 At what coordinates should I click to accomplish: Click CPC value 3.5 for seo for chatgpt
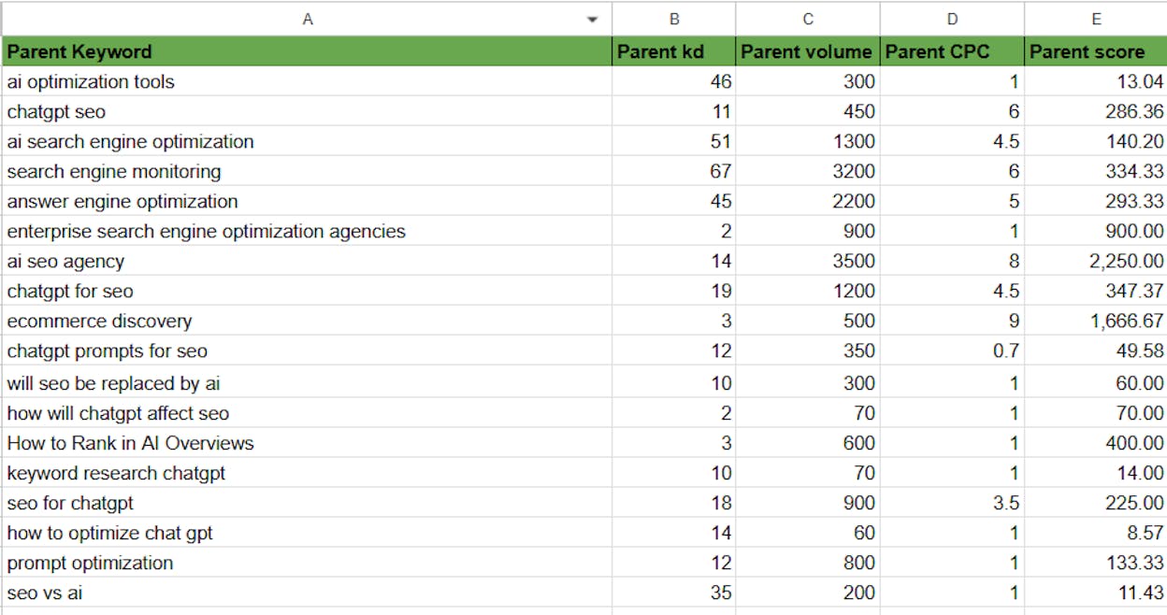[952, 503]
